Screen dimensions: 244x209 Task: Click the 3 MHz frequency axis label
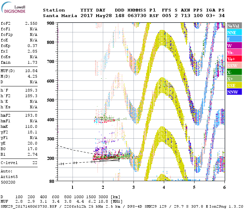pyautogui.click(x=134, y=187)
